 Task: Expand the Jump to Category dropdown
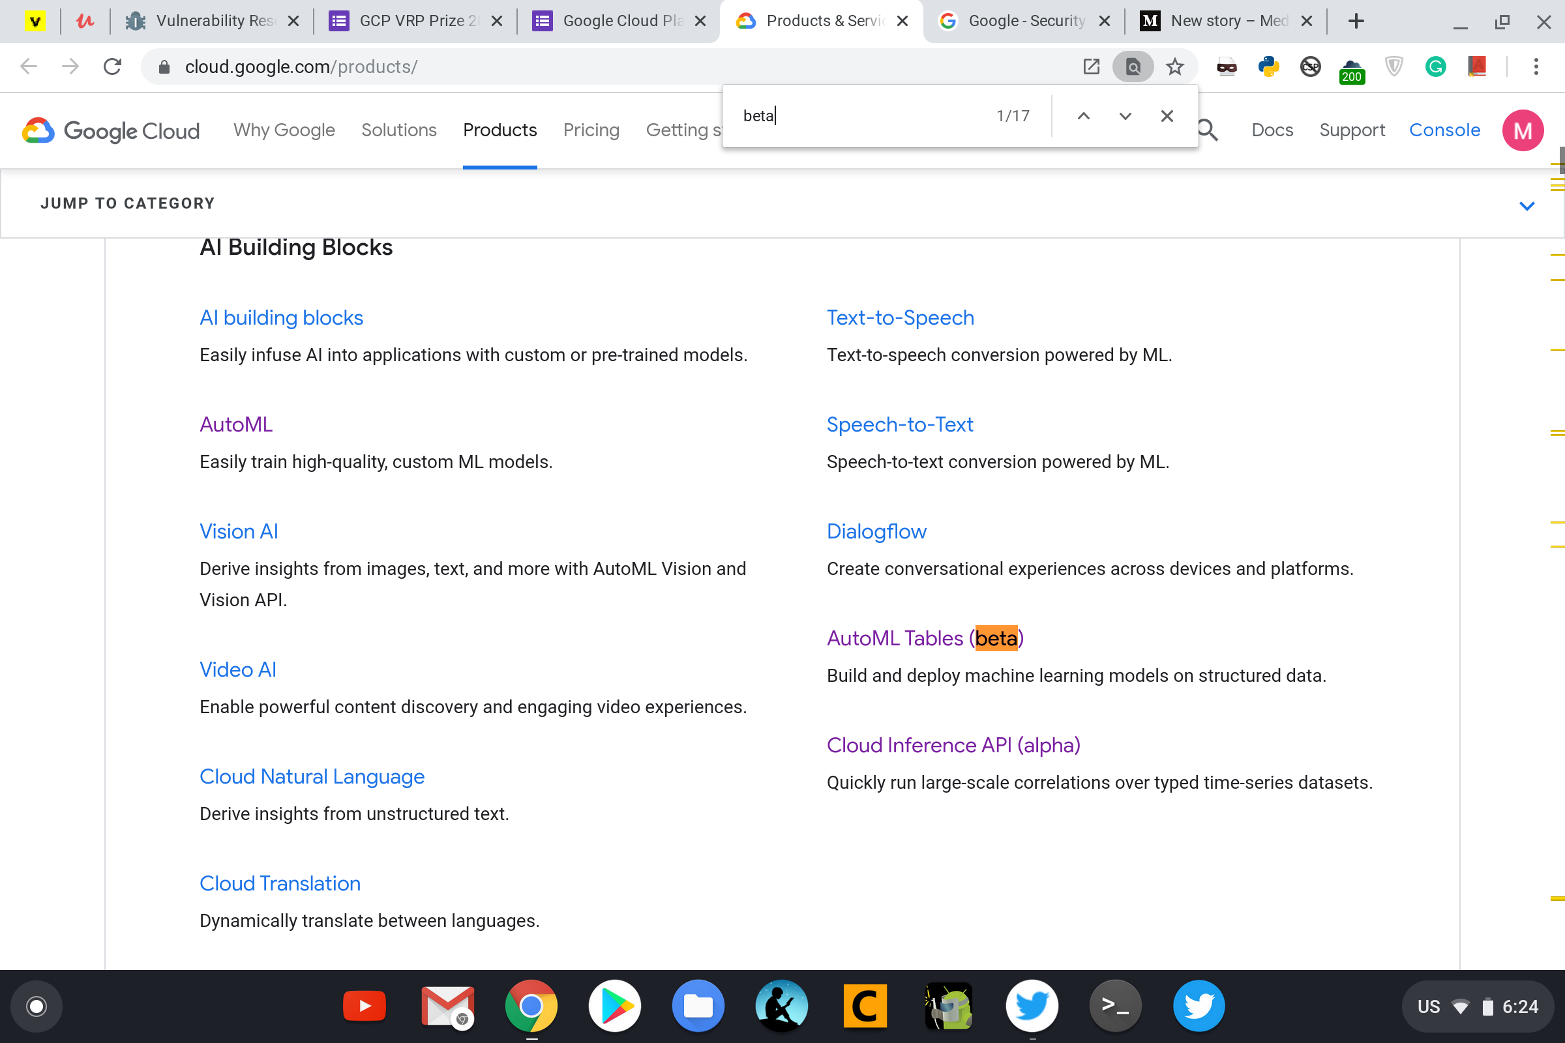click(x=1527, y=205)
